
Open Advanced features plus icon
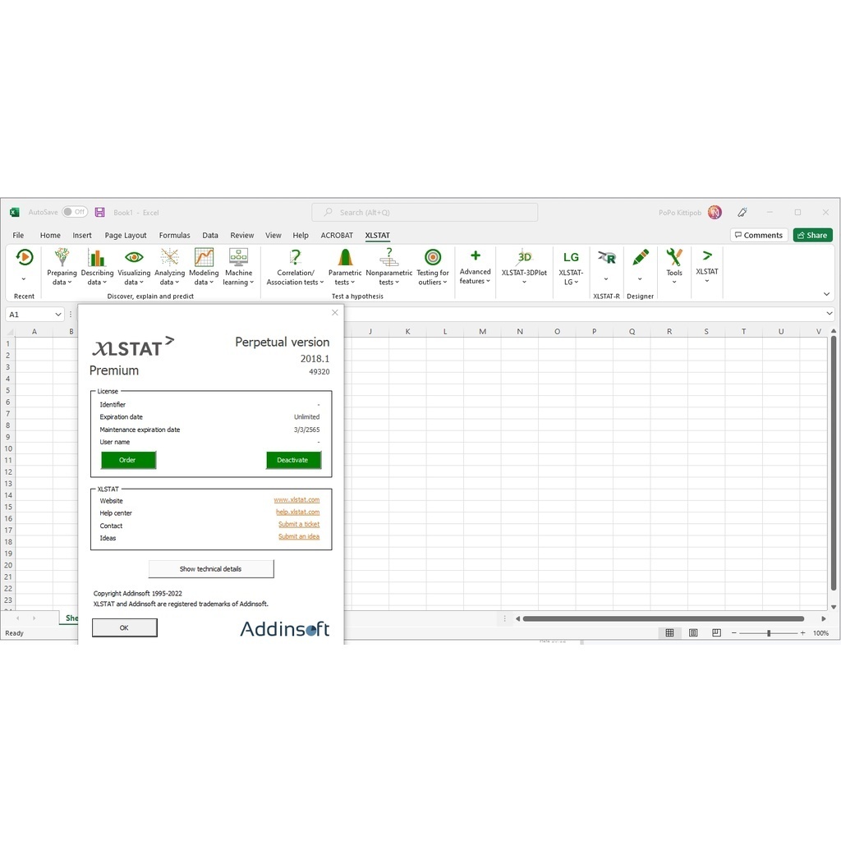[476, 256]
